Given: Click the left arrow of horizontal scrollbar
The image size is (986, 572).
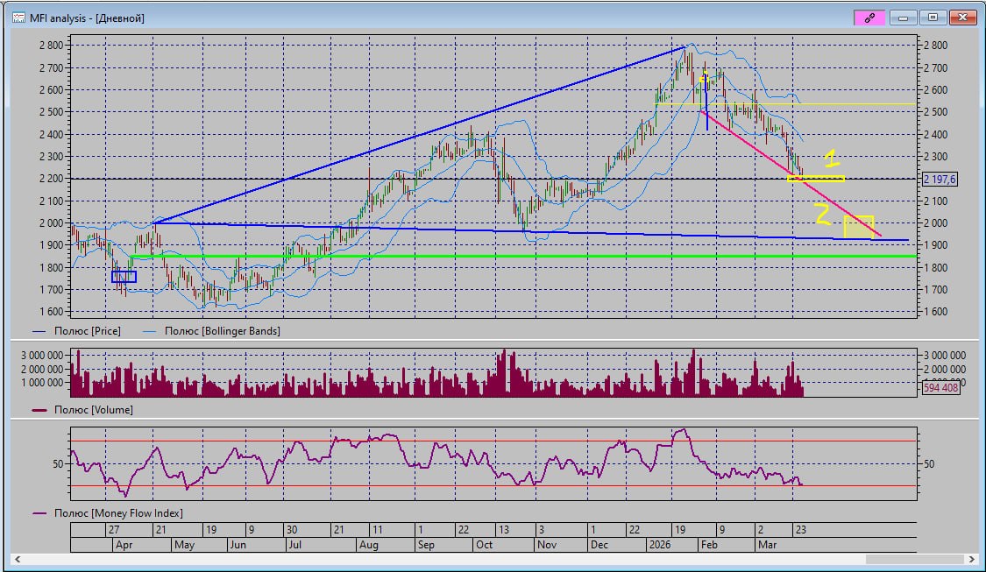Looking at the screenshot, I should [18, 559].
